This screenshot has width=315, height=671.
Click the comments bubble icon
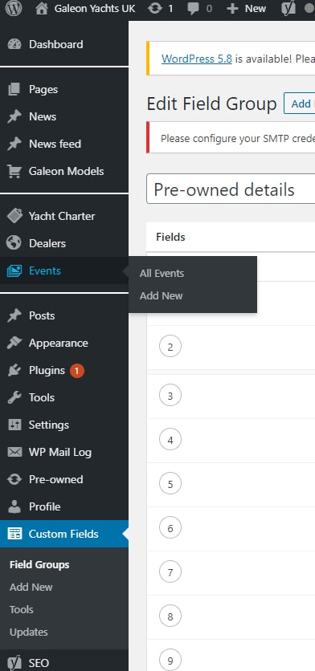pyautogui.click(x=194, y=9)
